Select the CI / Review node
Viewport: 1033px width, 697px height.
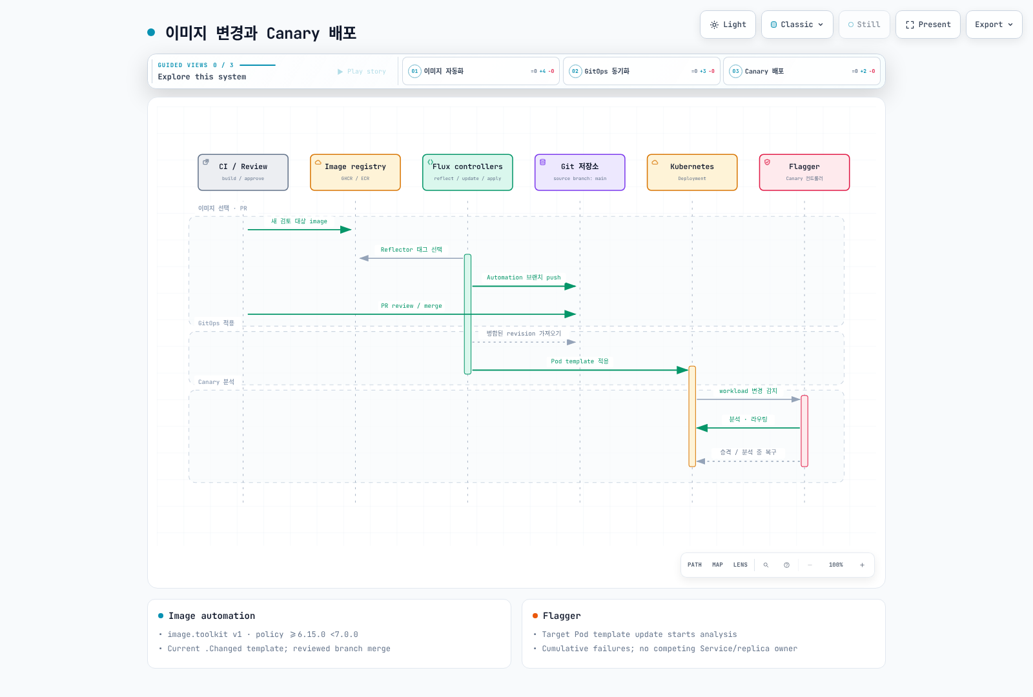243,172
